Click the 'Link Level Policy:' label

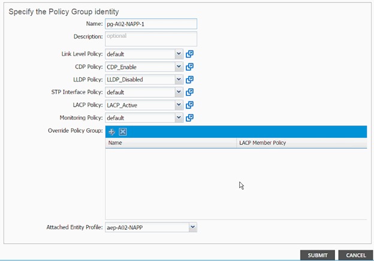82,54
